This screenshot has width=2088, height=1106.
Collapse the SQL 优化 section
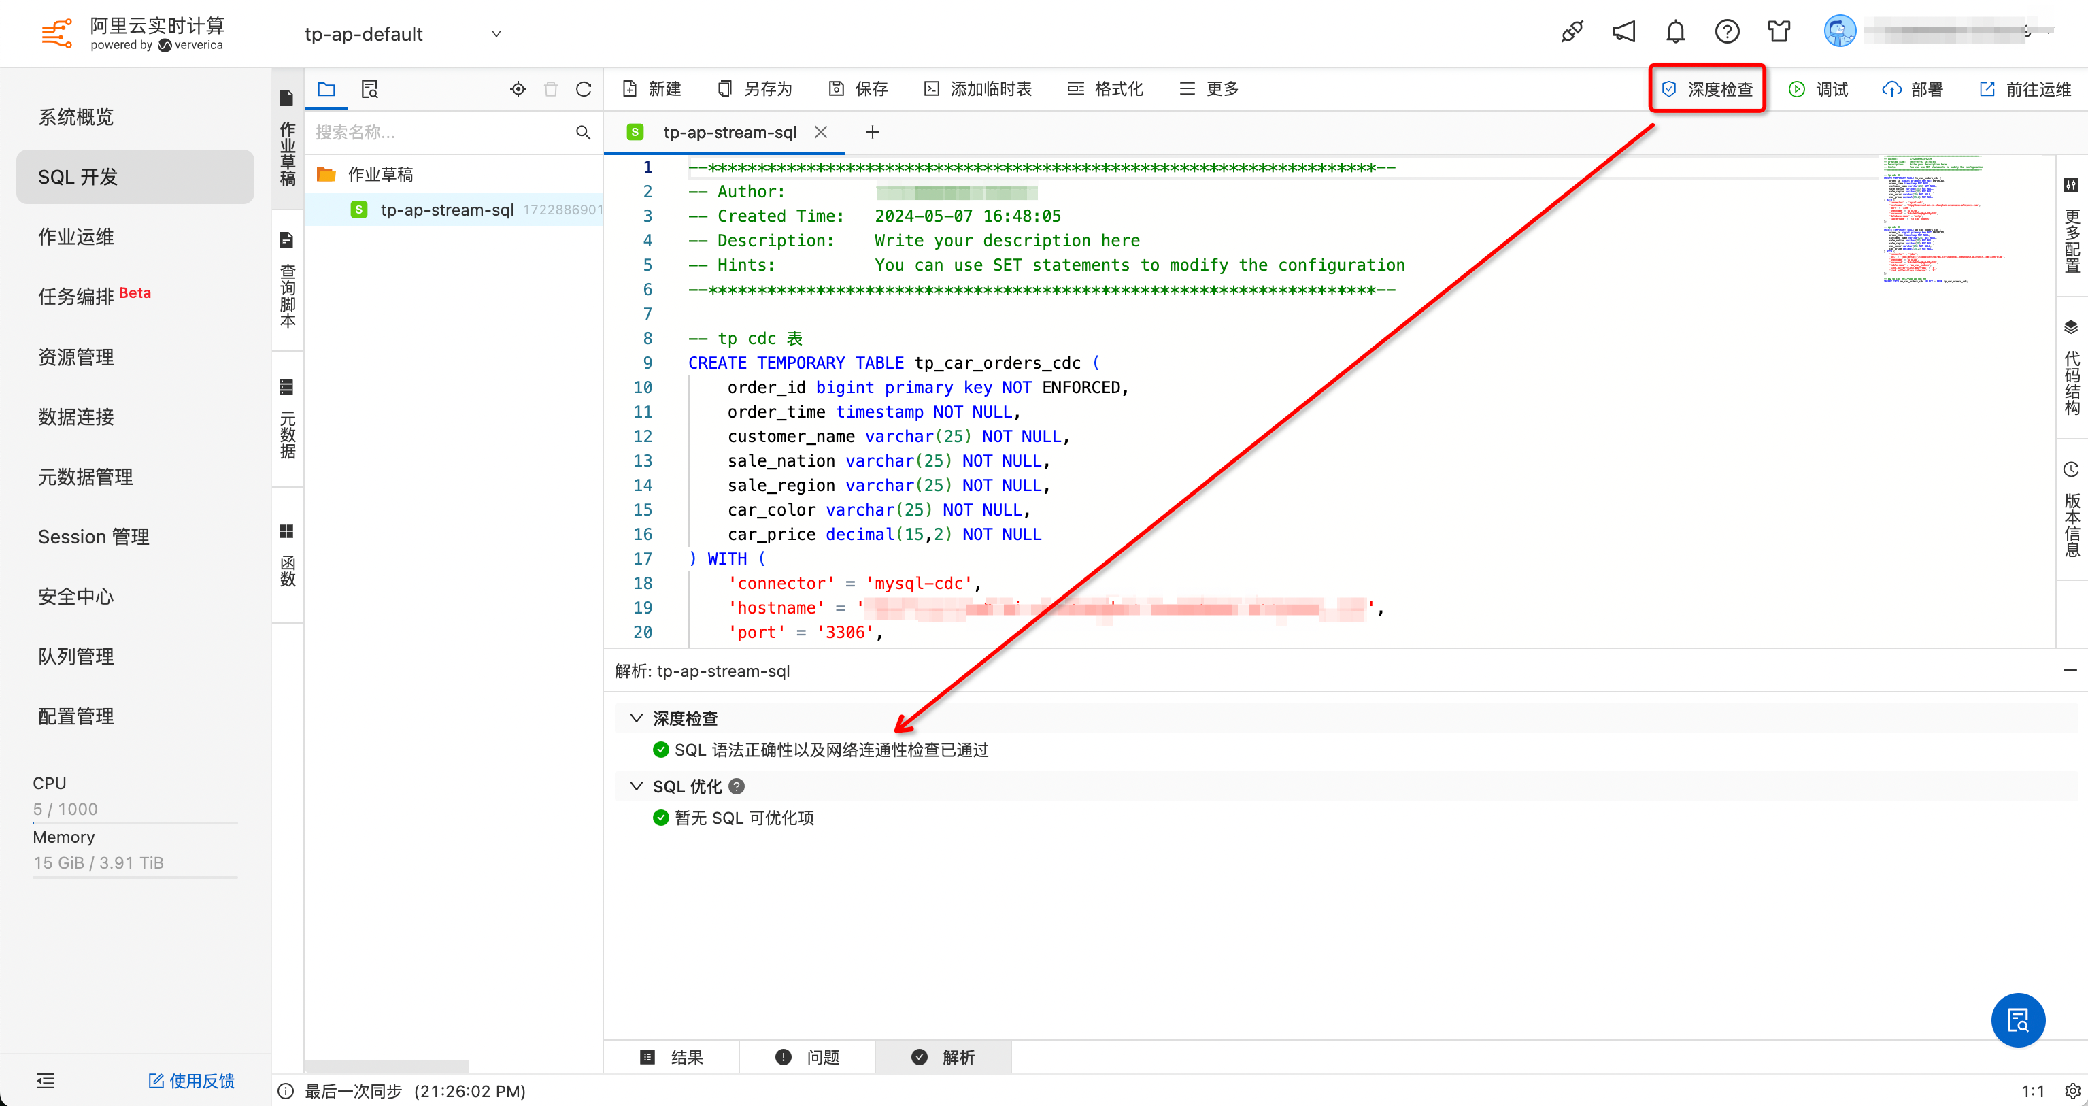click(637, 786)
